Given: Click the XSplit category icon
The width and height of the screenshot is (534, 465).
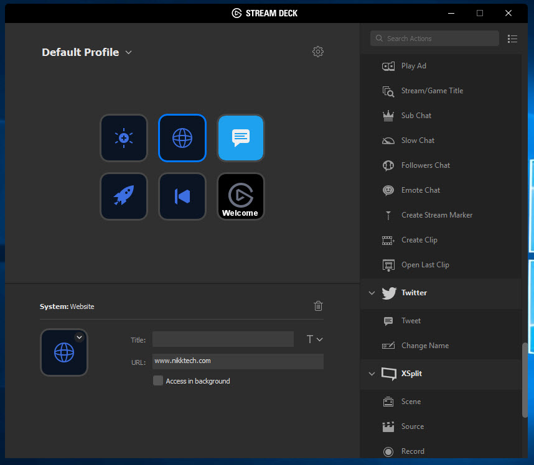Looking at the screenshot, I should pyautogui.click(x=389, y=374).
